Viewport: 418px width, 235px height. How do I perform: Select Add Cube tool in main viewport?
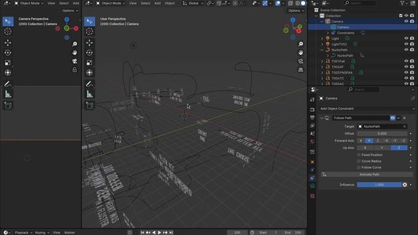[x=89, y=106]
